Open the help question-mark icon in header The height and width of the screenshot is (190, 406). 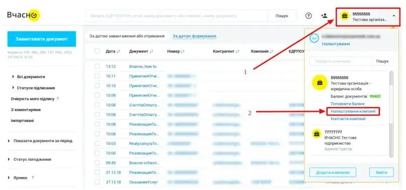308,16
